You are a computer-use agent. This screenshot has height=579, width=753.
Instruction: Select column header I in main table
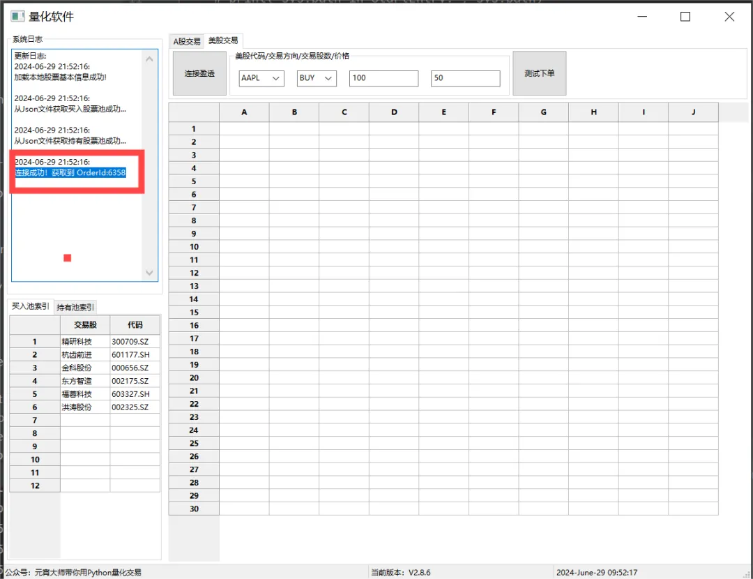point(644,112)
